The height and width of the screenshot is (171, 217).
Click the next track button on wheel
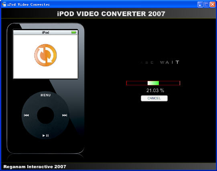(x=65, y=115)
